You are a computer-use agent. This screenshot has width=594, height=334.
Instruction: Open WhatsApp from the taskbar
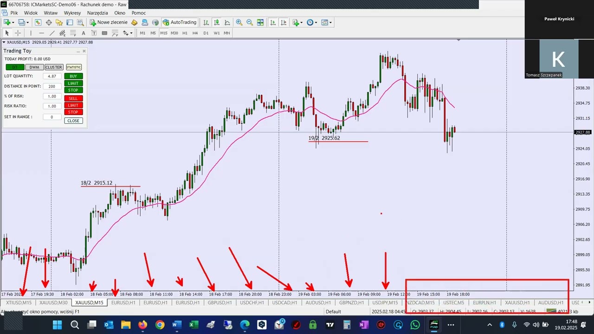[x=415, y=325]
